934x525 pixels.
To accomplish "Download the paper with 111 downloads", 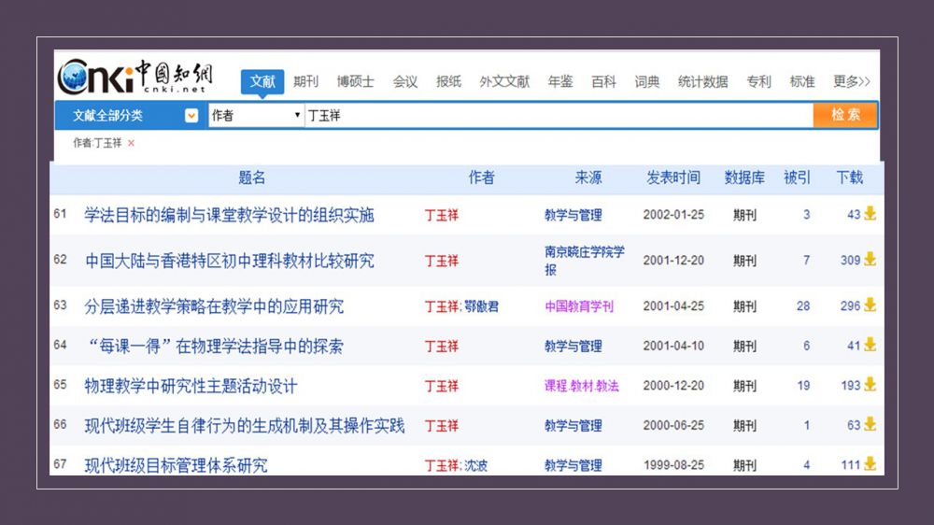I will coord(870,464).
